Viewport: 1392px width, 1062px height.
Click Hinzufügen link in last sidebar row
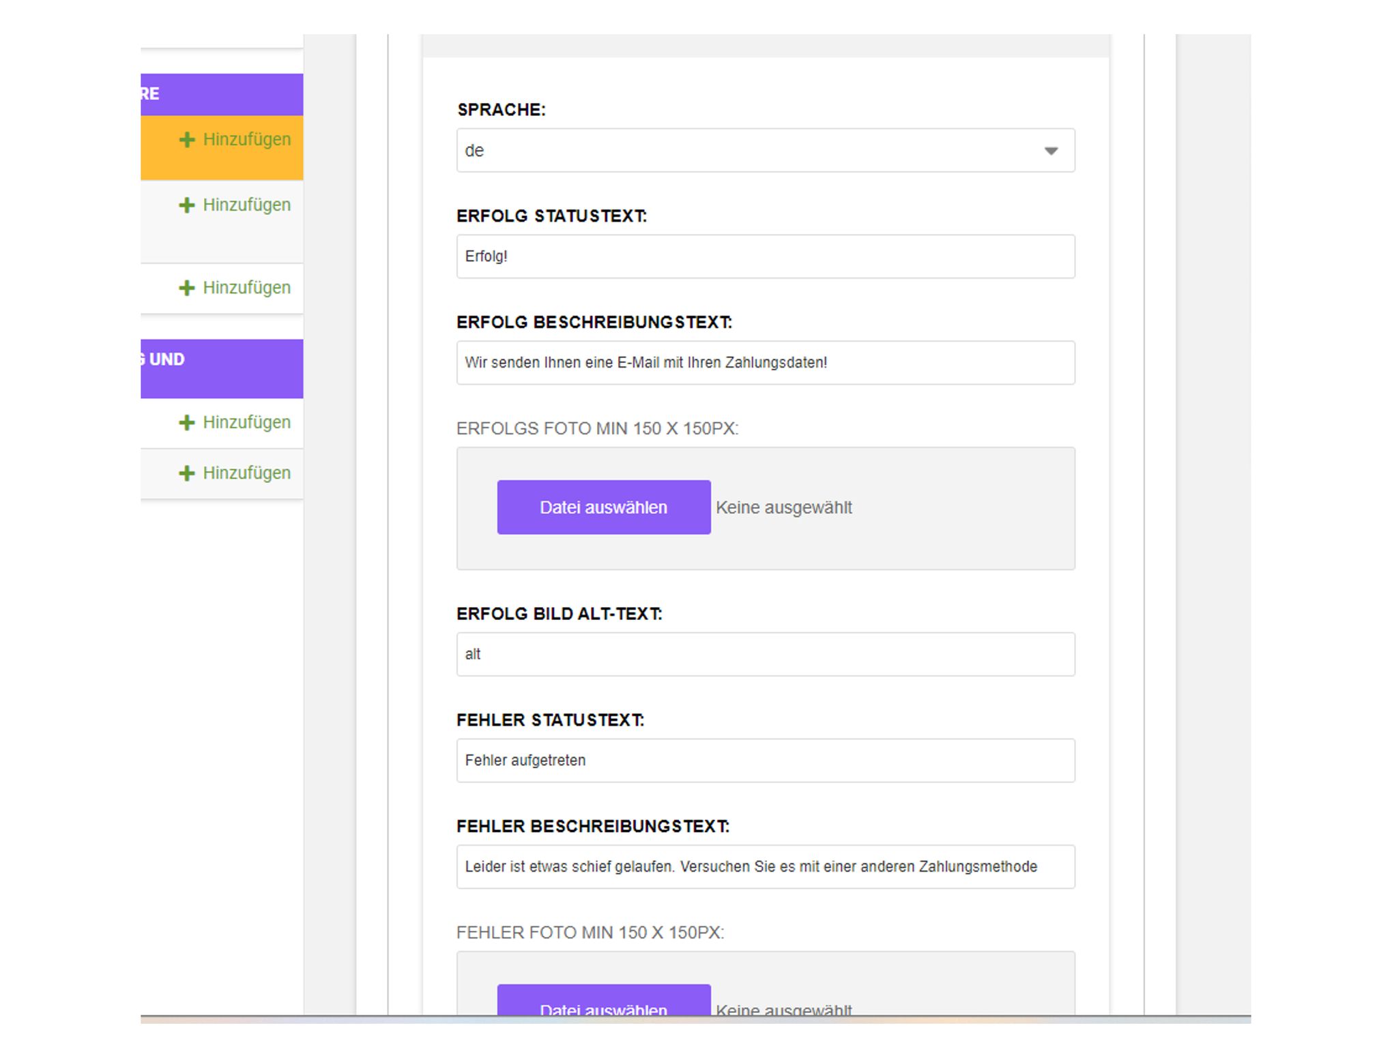246,473
